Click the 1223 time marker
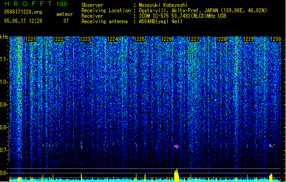286x182 pixels. (x=85, y=39)
